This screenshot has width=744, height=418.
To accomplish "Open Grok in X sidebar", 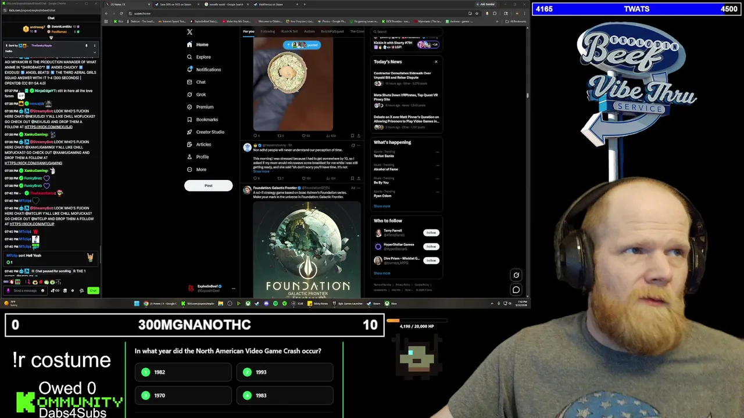I will [196, 95].
